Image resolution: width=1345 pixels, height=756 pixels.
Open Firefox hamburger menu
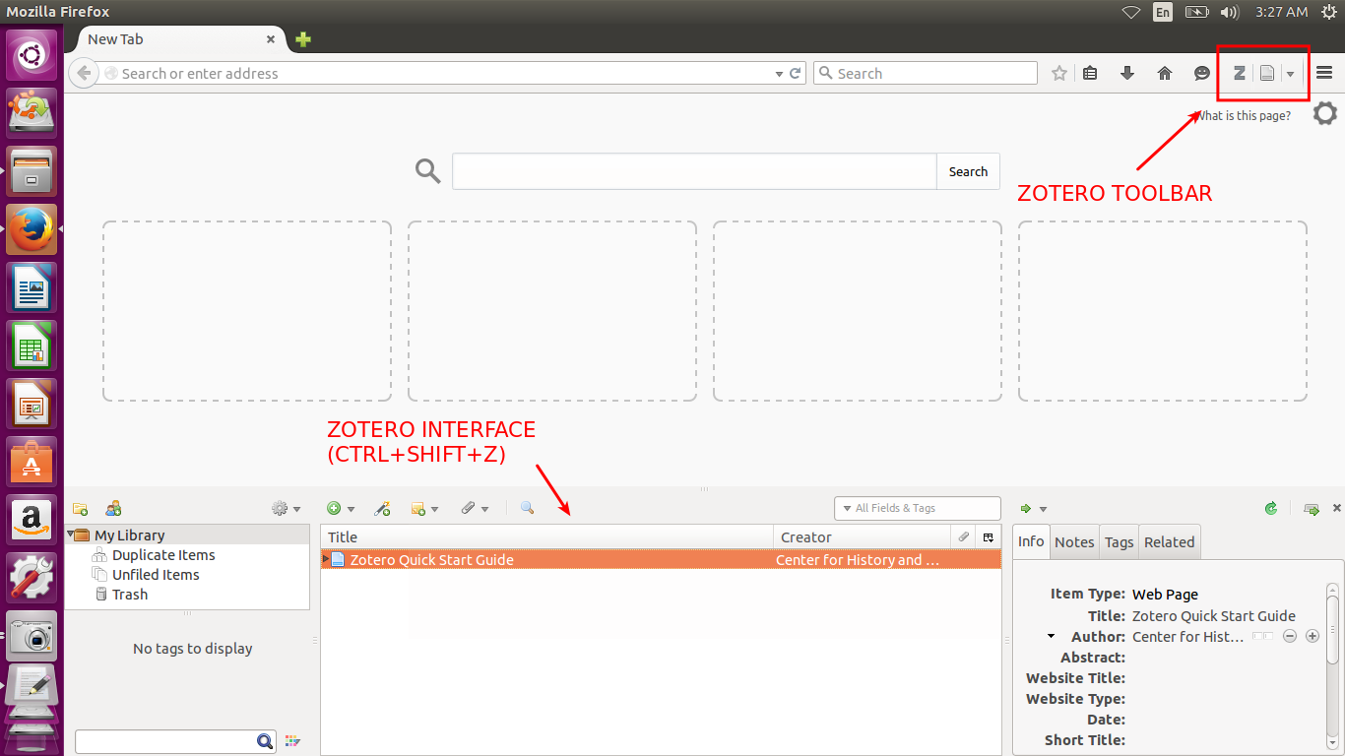[1324, 73]
